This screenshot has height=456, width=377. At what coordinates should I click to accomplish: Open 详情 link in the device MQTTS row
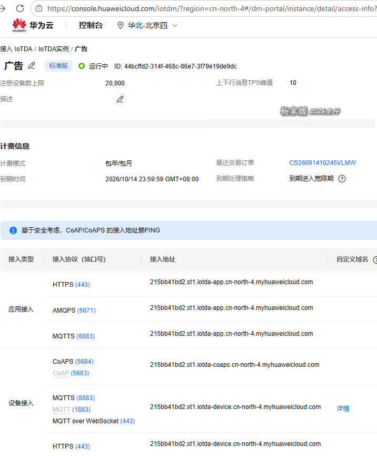click(343, 409)
